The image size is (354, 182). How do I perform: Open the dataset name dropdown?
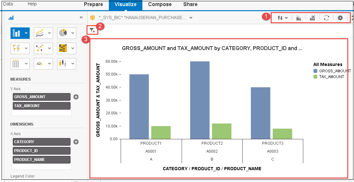191,18
